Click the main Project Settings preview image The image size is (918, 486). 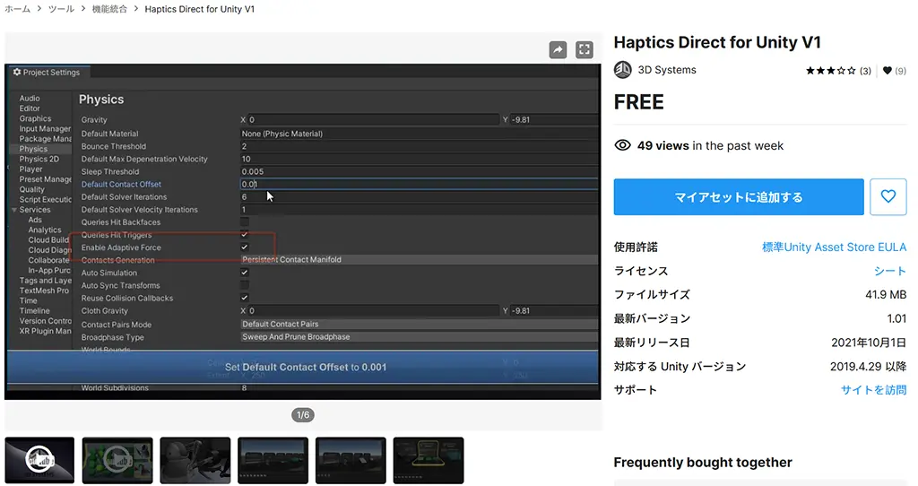[303, 232]
